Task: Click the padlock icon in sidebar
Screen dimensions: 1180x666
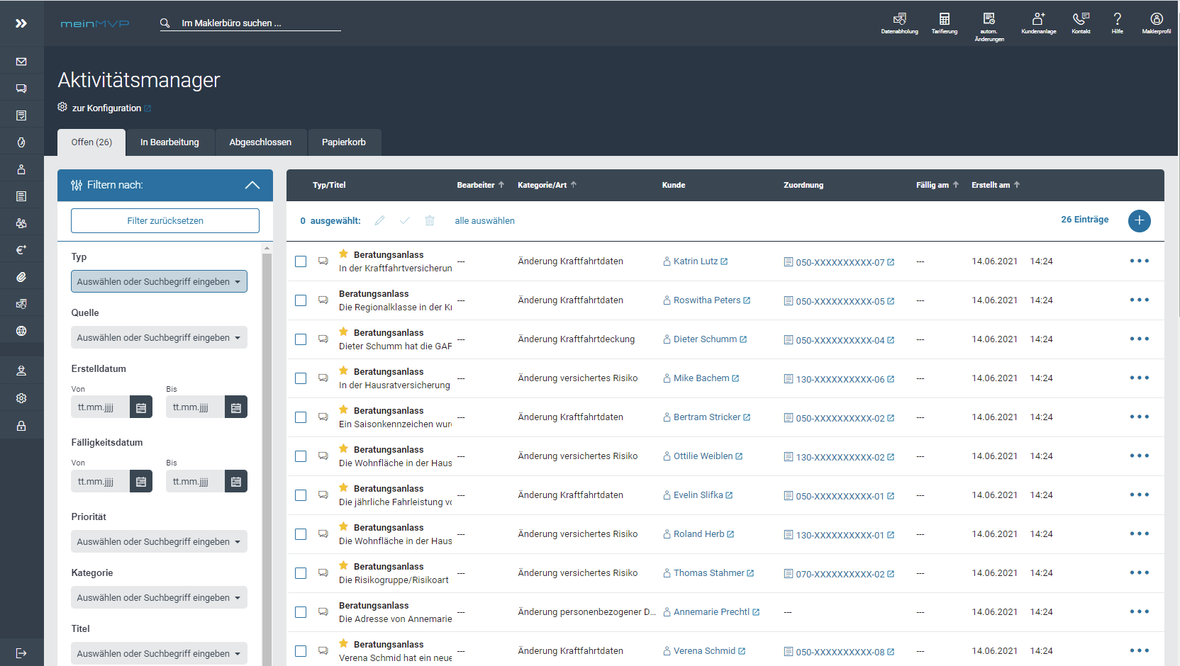Action: [x=21, y=426]
